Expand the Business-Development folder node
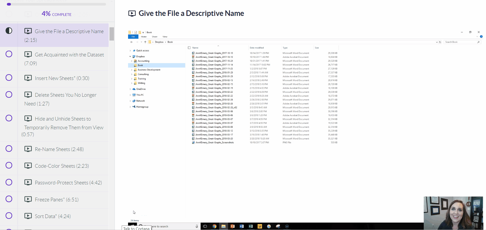 132,70
